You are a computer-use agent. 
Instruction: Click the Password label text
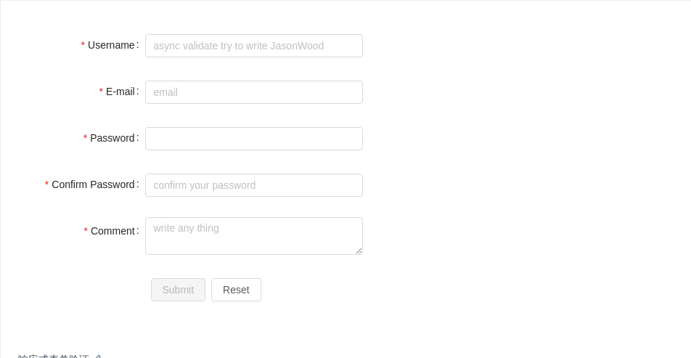click(113, 138)
